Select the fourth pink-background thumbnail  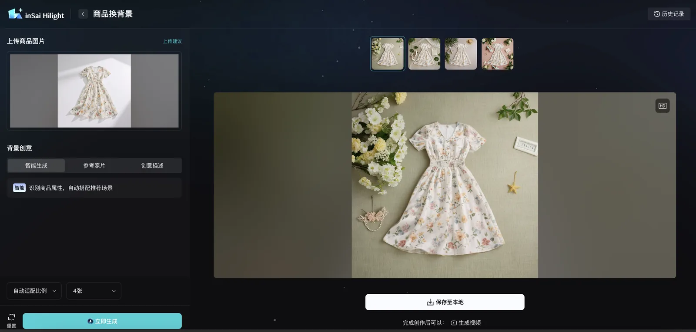tap(497, 54)
